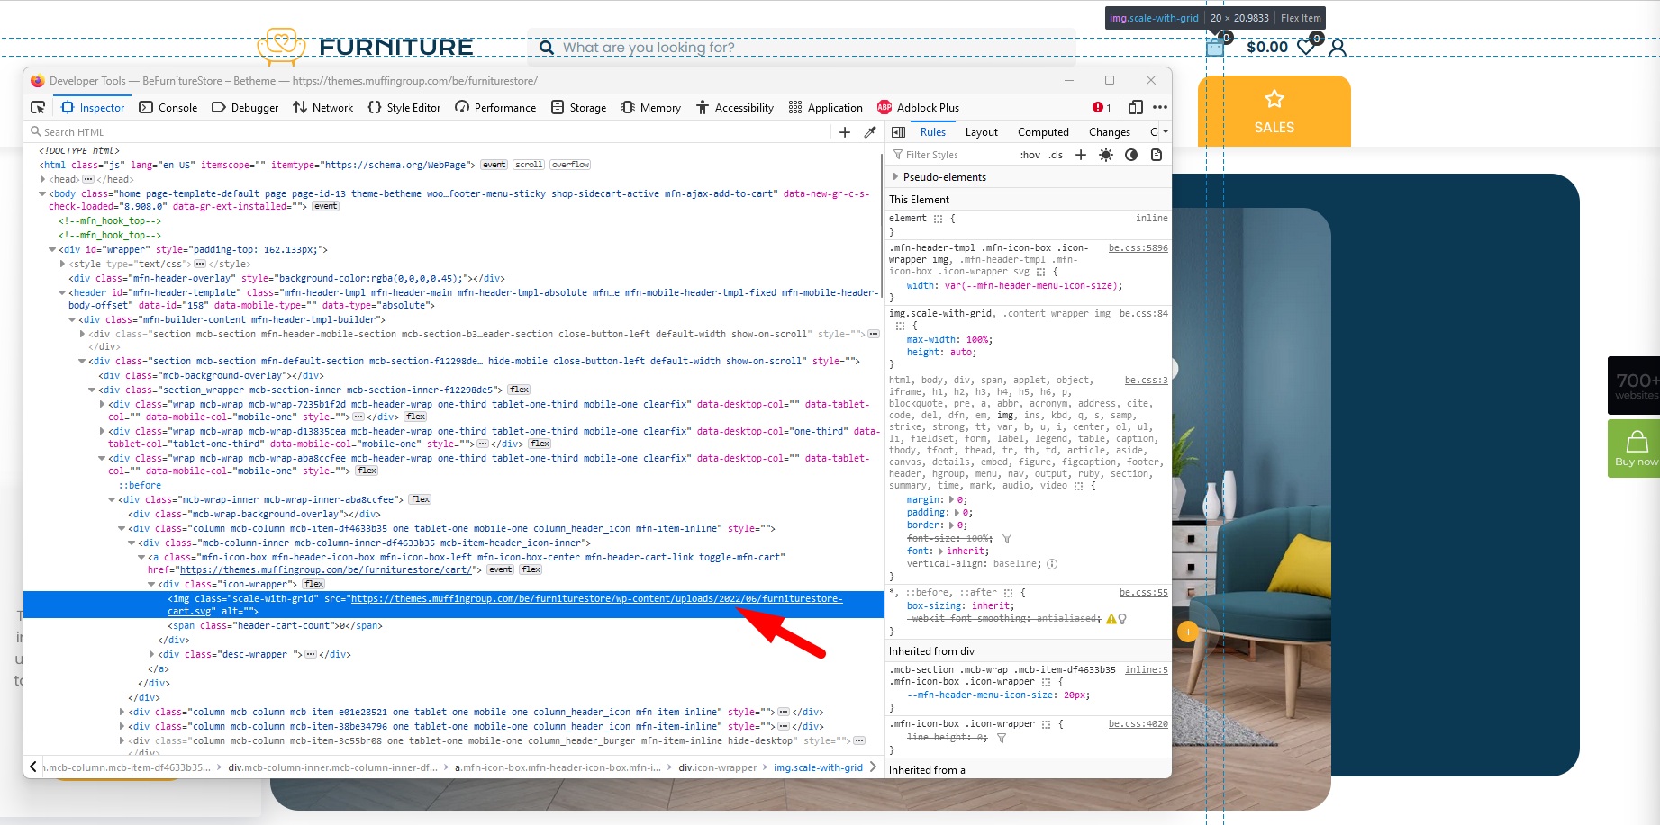Expand the desc-wrapper div node

[x=151, y=654]
